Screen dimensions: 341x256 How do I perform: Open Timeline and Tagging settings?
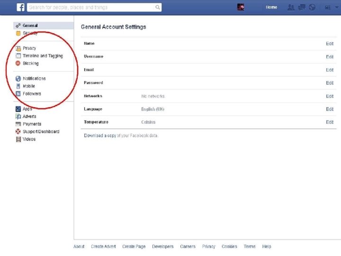(43, 56)
